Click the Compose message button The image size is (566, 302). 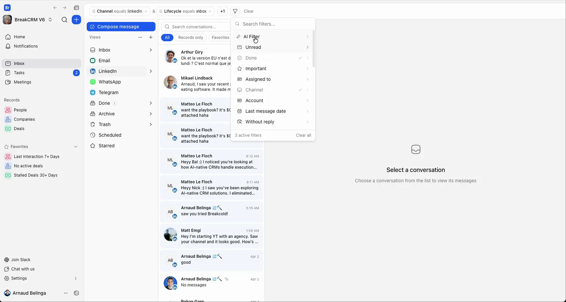click(121, 27)
